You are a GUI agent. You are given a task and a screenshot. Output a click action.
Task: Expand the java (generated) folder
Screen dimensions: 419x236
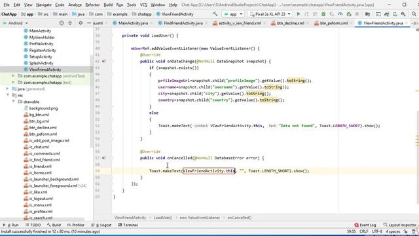point(7,89)
